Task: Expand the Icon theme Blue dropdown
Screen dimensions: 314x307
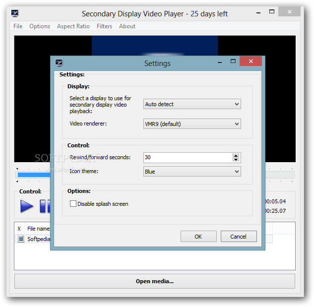Action: click(x=192, y=172)
